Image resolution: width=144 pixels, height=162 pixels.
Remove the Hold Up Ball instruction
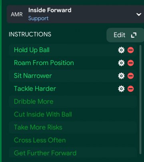point(131,50)
